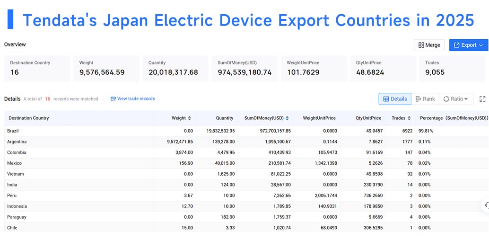
Task: Select the Chile row country name
Action: click(12, 228)
